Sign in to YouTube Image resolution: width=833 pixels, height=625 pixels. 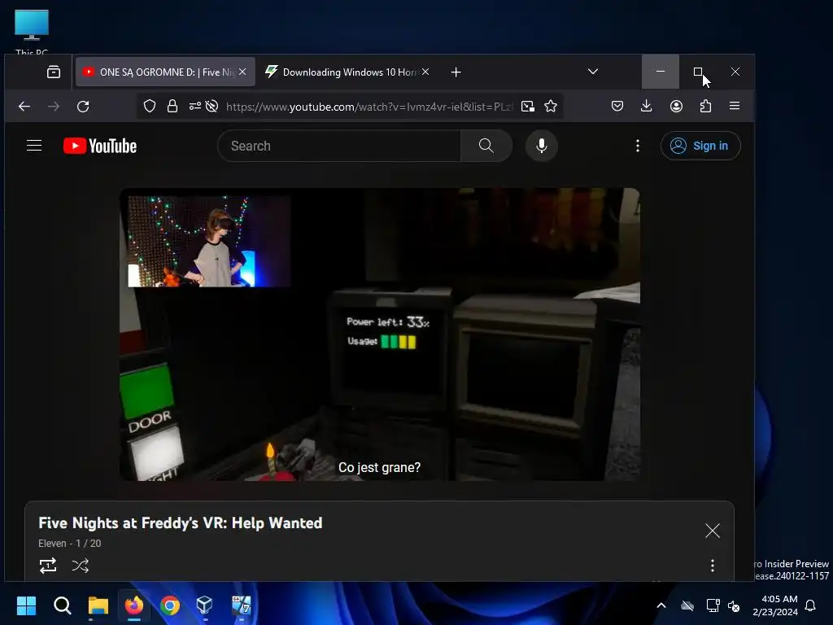tap(700, 146)
